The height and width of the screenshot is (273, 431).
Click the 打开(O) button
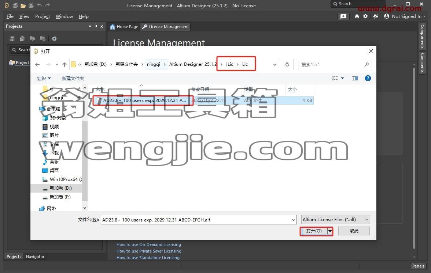click(x=314, y=231)
